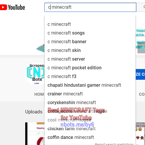145x145 pixels.
Task: Choose 'coryxkenshin minecraft' suggestion
Action: (90, 103)
